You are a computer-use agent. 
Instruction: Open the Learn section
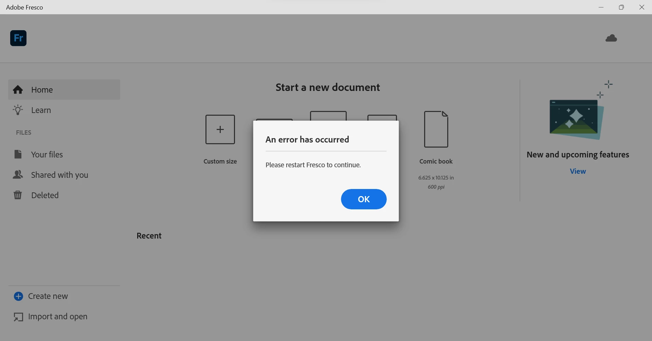pos(64,110)
